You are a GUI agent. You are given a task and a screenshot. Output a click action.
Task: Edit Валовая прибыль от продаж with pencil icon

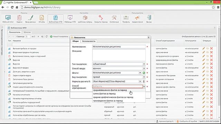pyautogui.click(x=203, y=48)
